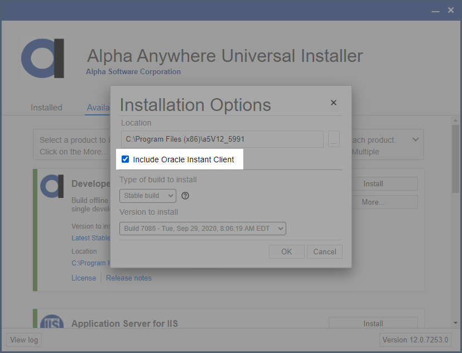
Task: Click the Installation Options heading
Action: coord(195,105)
